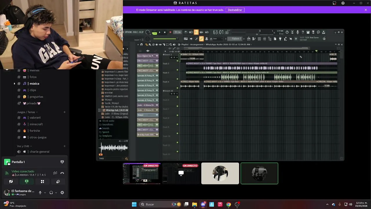371x209 pixels.
Task: Open Discord soundboard button
Action: 58,181
